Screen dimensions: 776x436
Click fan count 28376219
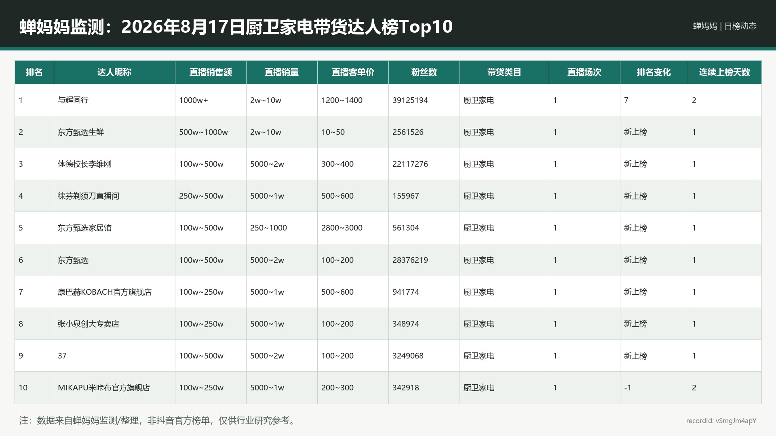[410, 260]
